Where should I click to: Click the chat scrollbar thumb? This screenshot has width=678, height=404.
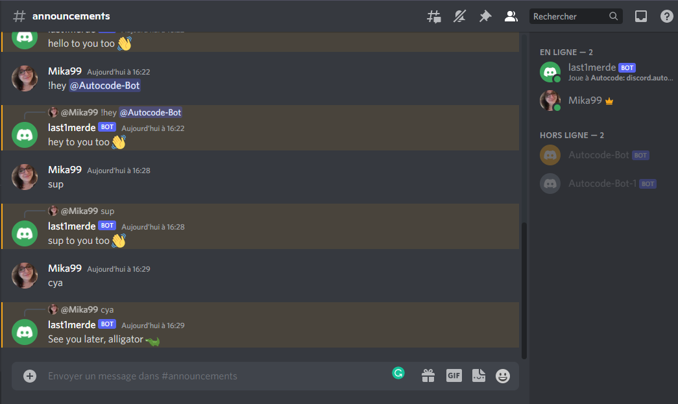tap(524, 291)
